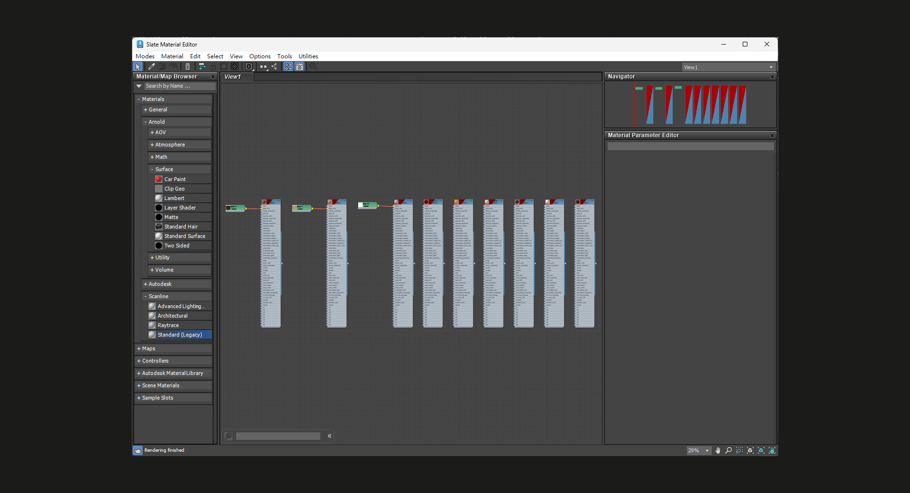Screen dimensions: 910x493
Task: Expand the Atmosphere group
Action: [180, 145]
